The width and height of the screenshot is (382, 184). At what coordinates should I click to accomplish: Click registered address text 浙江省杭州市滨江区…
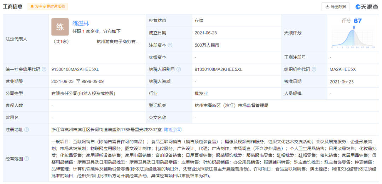coord(106,130)
